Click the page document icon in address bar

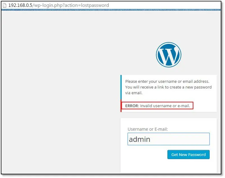pyautogui.click(x=4, y=5)
